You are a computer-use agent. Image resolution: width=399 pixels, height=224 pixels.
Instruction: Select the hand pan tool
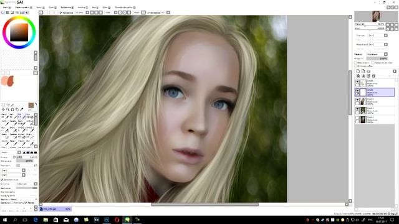17,110
